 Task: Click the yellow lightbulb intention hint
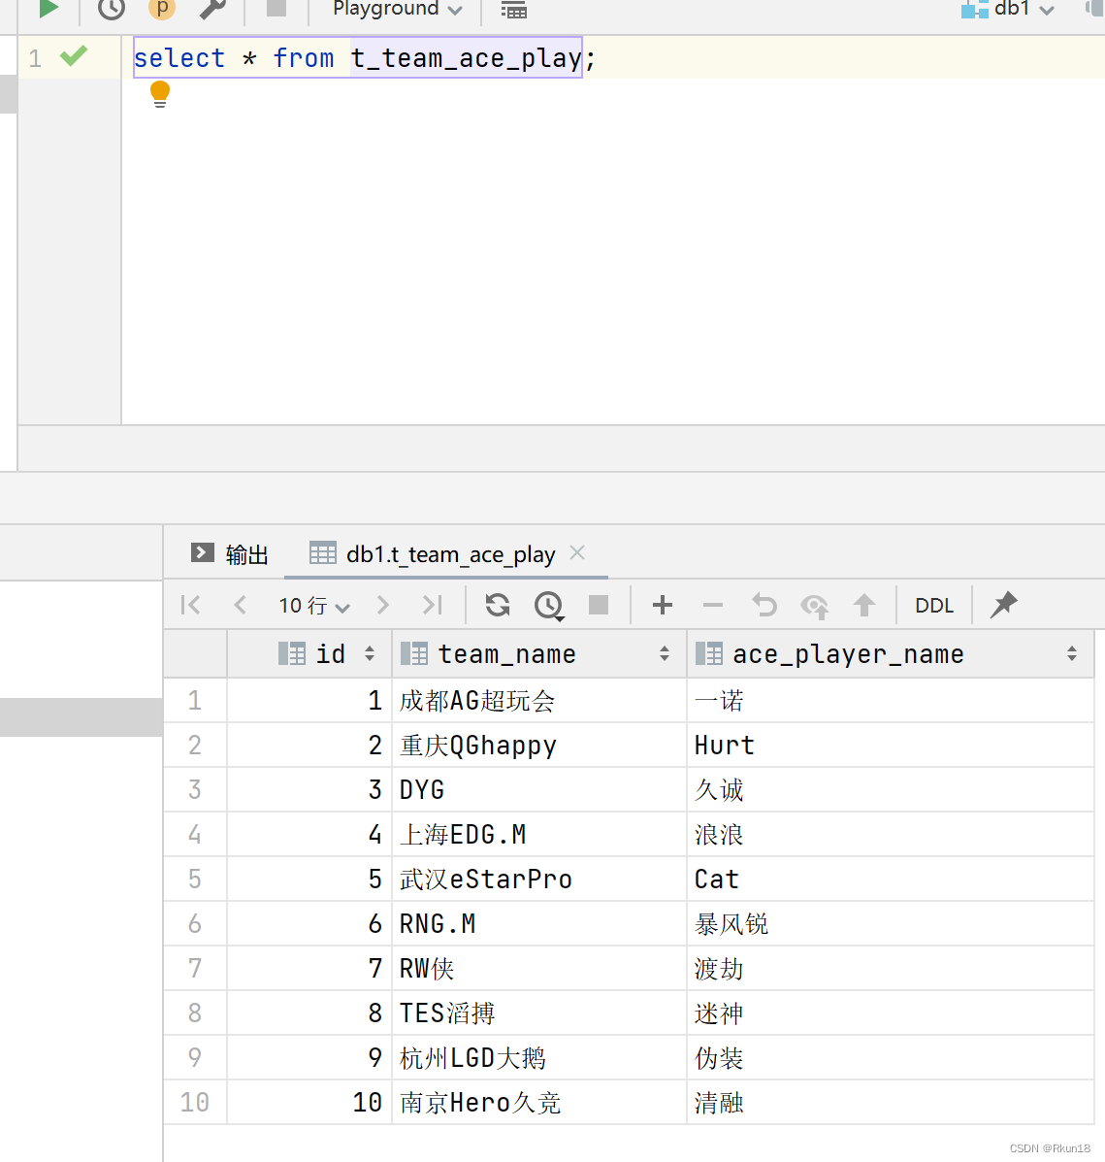click(x=160, y=95)
